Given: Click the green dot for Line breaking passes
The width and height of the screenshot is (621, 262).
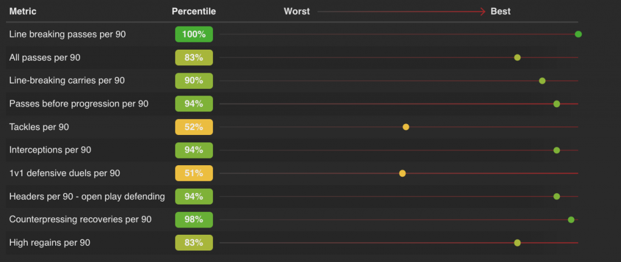Looking at the screenshot, I should 578,34.
